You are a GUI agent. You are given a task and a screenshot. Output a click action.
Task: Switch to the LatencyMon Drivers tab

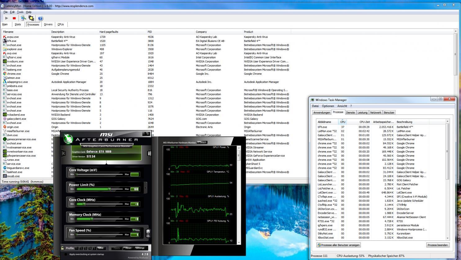click(48, 25)
